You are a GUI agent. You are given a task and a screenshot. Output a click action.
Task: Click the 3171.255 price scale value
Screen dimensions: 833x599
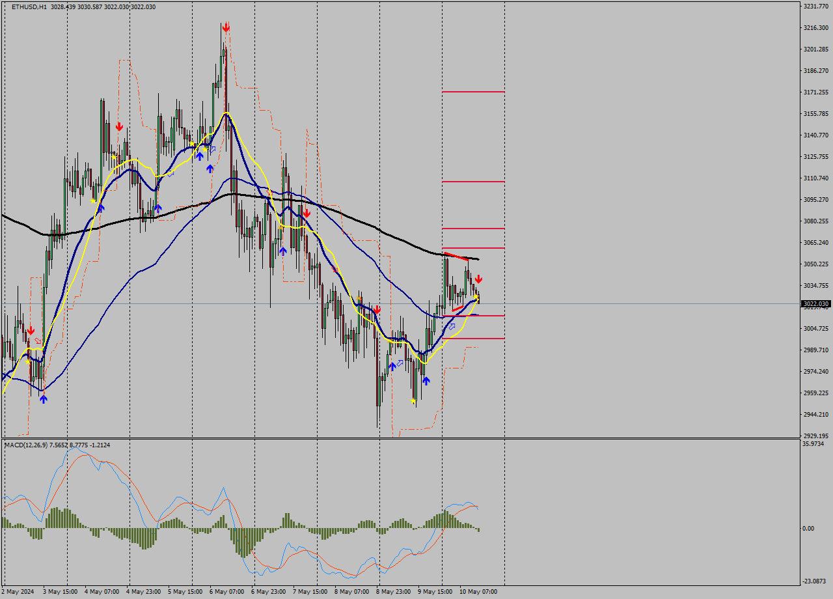click(815, 92)
